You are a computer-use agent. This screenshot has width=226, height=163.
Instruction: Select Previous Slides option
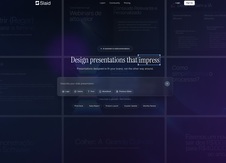point(124,91)
